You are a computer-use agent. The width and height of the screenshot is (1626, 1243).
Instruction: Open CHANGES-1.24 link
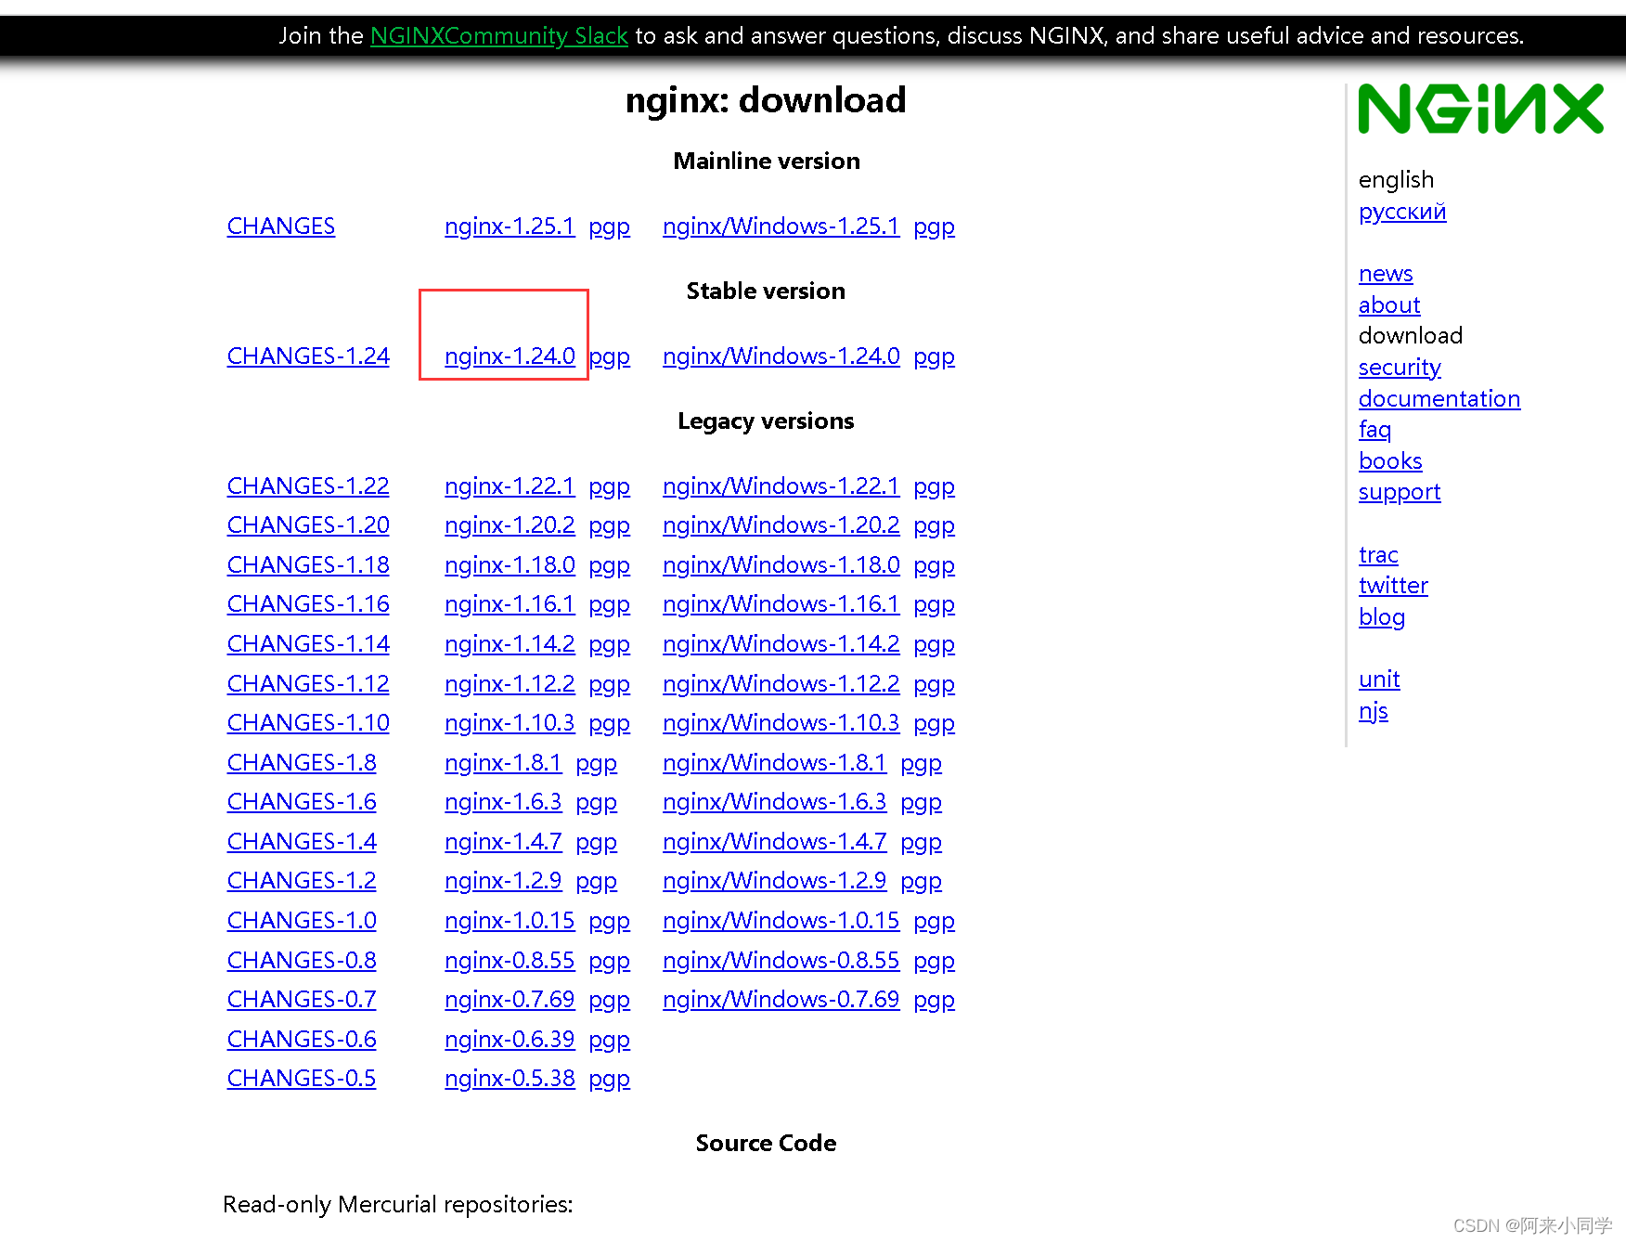click(308, 356)
